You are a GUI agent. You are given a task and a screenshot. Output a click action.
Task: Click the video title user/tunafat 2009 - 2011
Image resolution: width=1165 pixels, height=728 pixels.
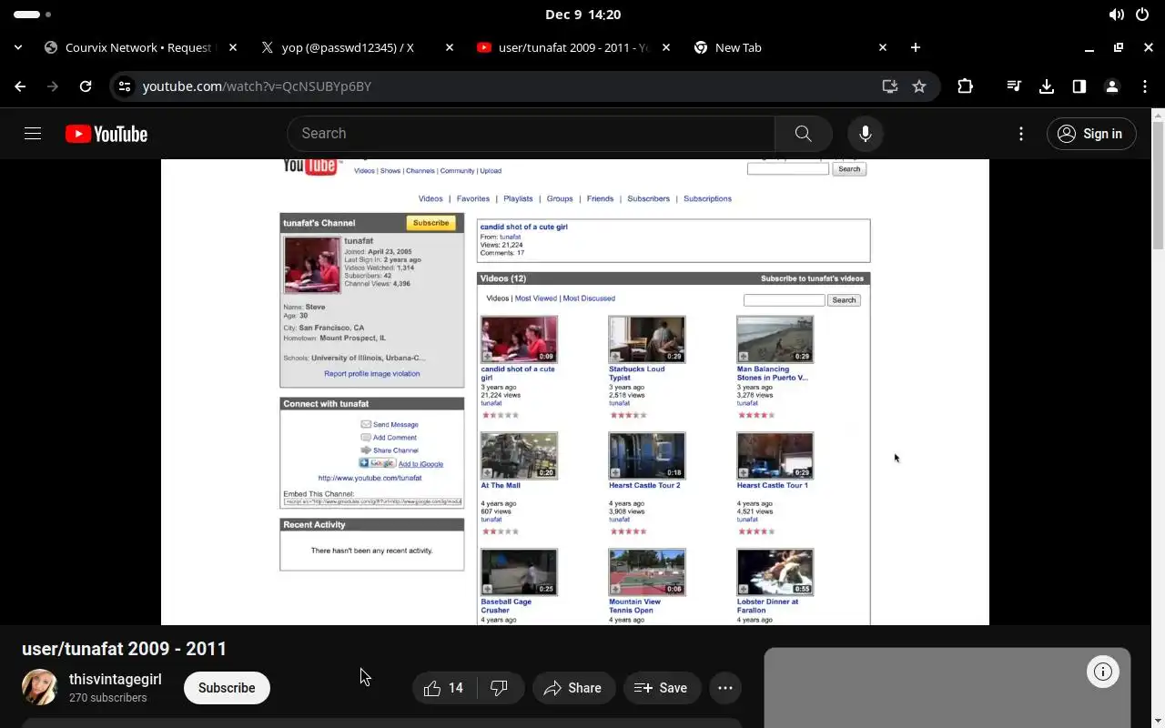click(125, 649)
